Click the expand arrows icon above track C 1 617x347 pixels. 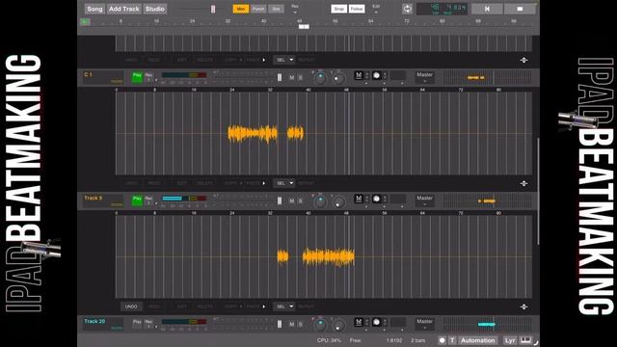tap(523, 60)
